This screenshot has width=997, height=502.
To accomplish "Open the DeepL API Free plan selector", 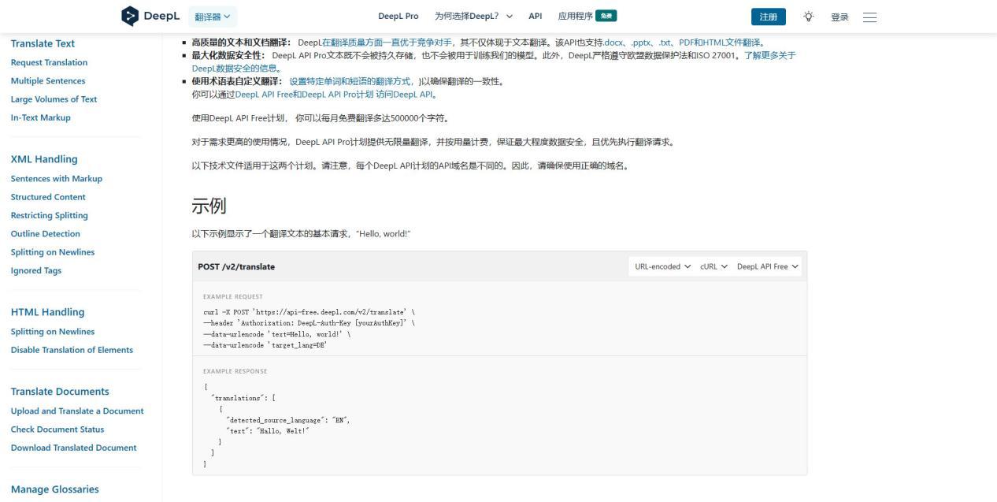I will click(x=767, y=266).
